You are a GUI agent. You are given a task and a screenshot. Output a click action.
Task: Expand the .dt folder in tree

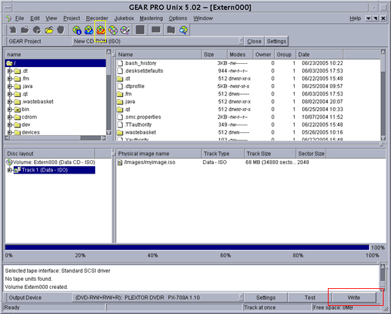pyautogui.click(x=10, y=71)
